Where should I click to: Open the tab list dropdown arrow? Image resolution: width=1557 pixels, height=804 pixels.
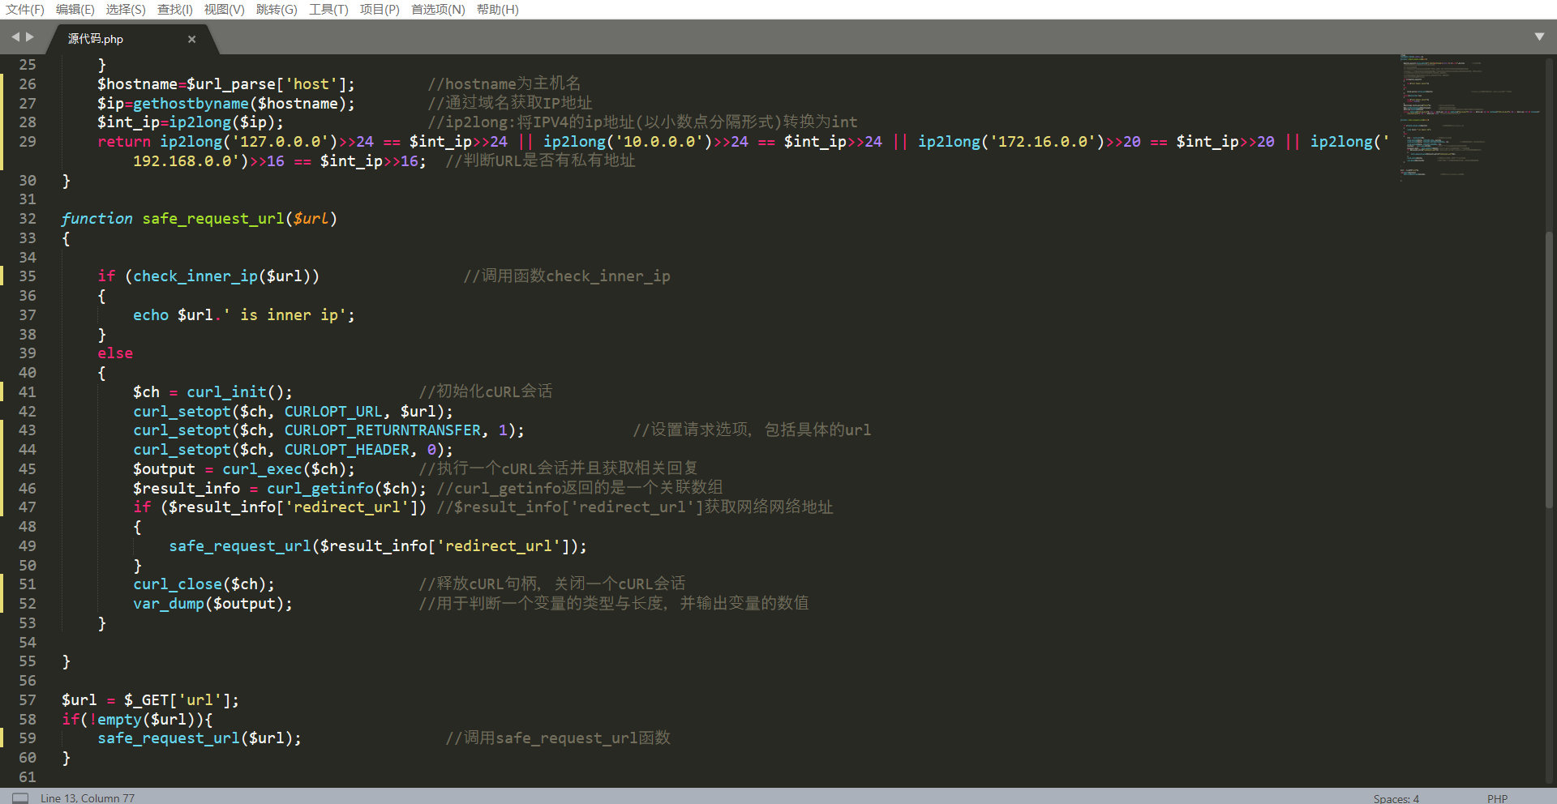pyautogui.click(x=1539, y=36)
